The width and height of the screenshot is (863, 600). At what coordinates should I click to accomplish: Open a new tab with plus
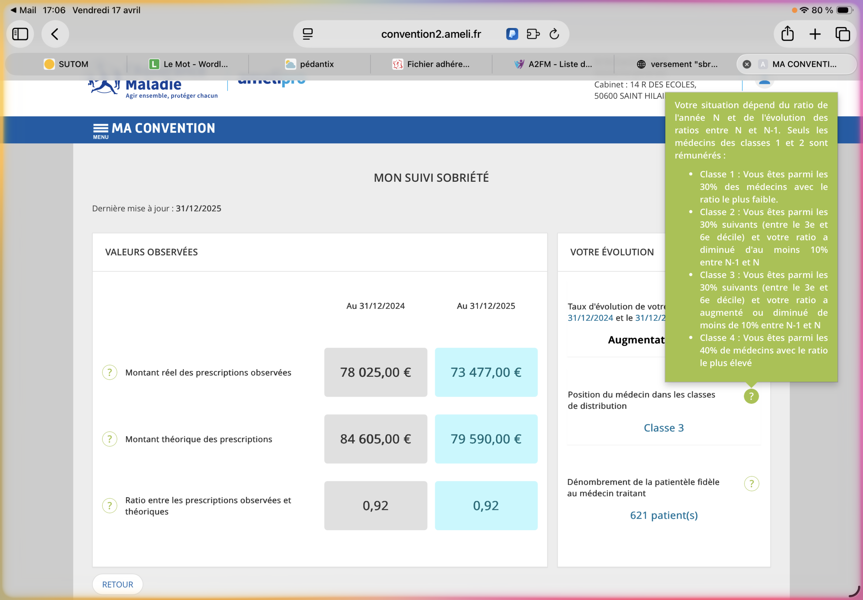click(x=815, y=34)
